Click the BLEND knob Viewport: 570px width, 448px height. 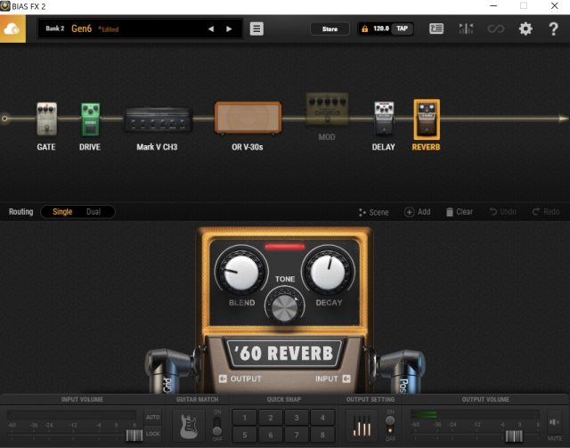point(241,272)
